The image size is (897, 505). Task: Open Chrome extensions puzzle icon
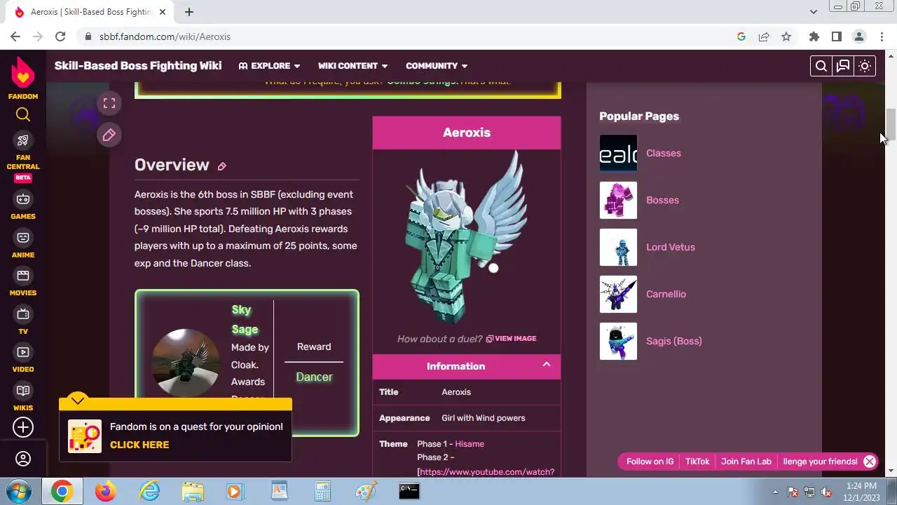(814, 36)
